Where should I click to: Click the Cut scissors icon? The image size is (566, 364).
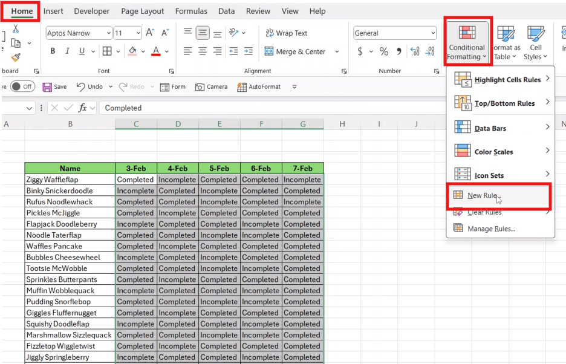tap(16, 28)
